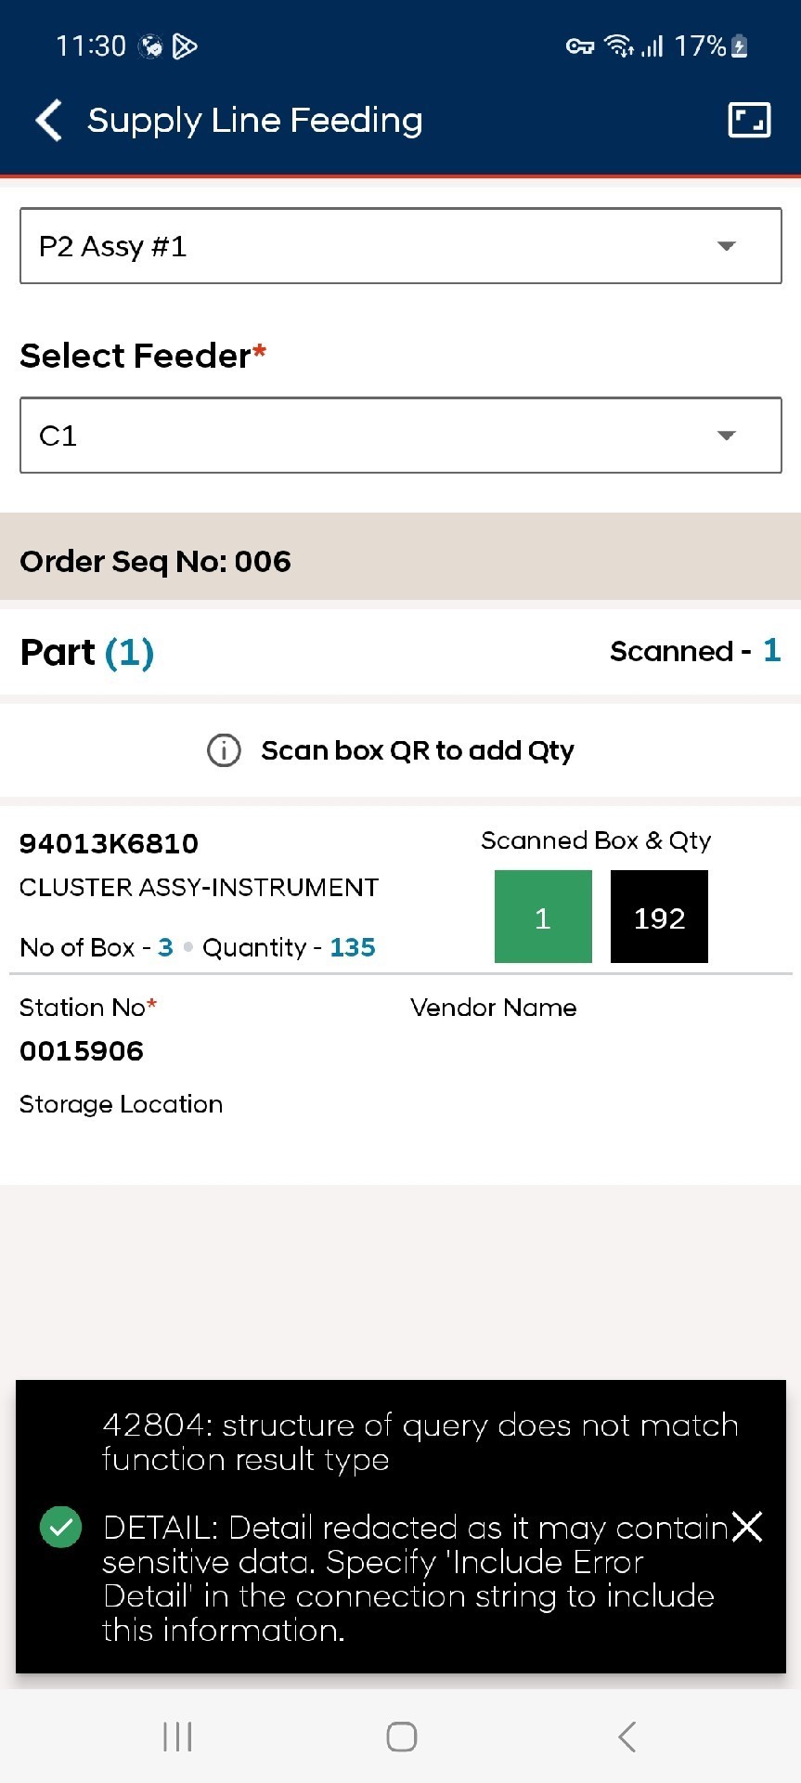Tap the Order Seq No: 006 bar
This screenshot has width=801, height=1783.
(x=400, y=561)
